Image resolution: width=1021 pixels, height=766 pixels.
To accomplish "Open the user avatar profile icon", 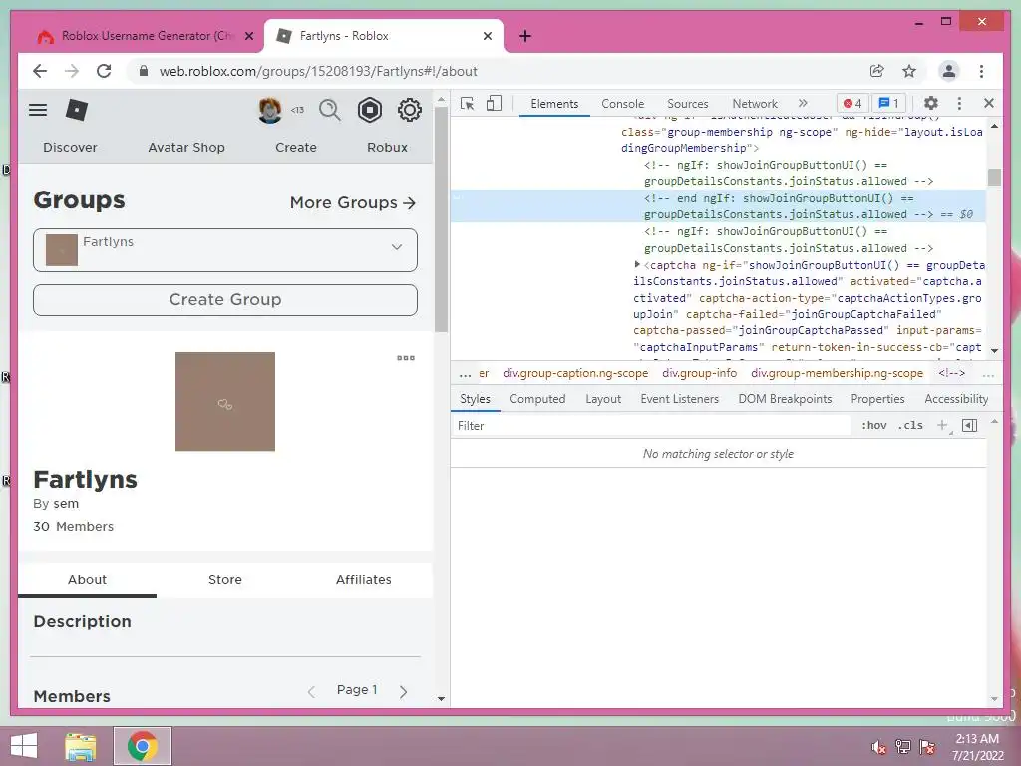I will (269, 110).
